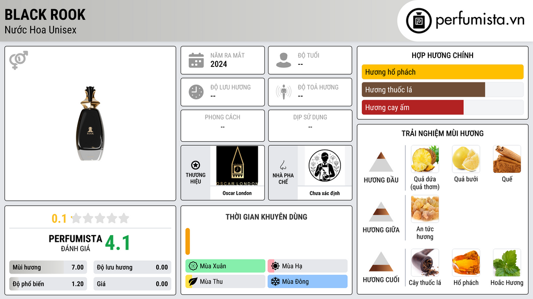Screen dimensions: 533x299
Task: Click the sillage icon beside Độ toả hương
Action: [x=284, y=92]
